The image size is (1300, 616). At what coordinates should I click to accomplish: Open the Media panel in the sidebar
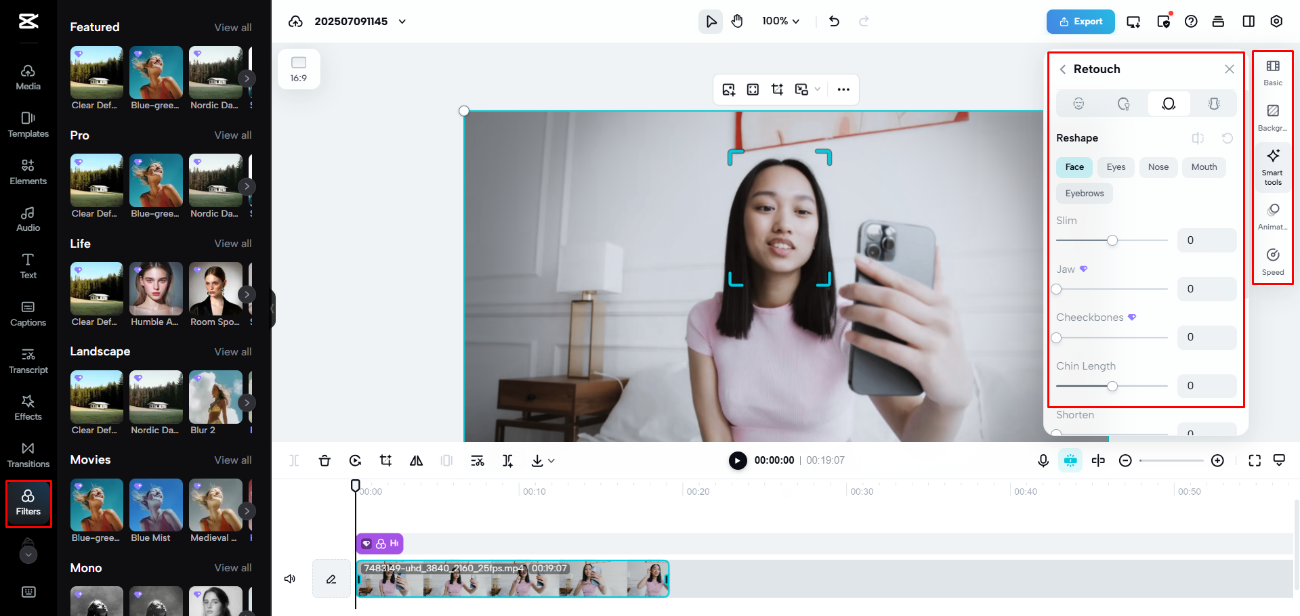pyautogui.click(x=28, y=76)
